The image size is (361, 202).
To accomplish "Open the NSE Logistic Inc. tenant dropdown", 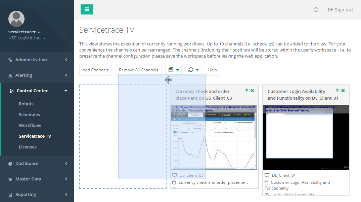I will pyautogui.click(x=27, y=38).
